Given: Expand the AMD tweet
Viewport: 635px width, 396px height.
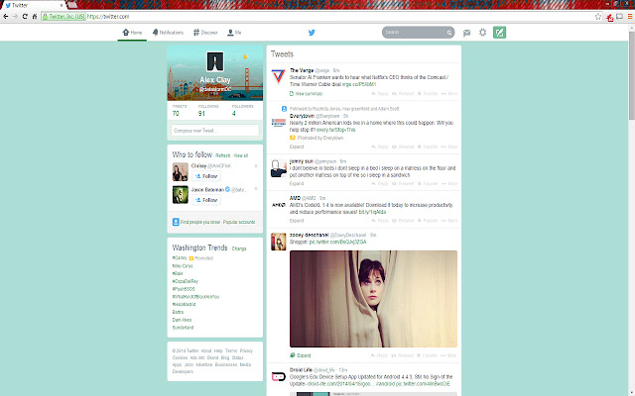Looking at the screenshot, I should click(x=297, y=221).
